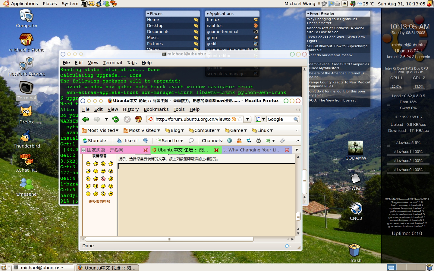Click the tag icon after Channels
Viewport: 434px width, 271px height.
pos(282,141)
